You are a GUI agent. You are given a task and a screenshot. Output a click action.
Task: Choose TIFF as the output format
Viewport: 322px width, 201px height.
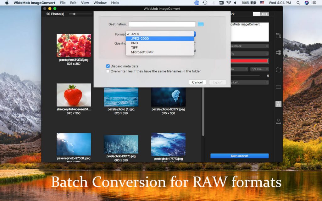coord(134,47)
